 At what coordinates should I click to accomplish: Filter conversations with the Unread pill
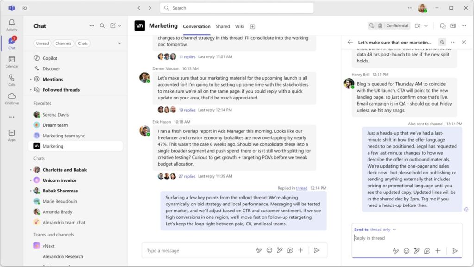point(42,43)
